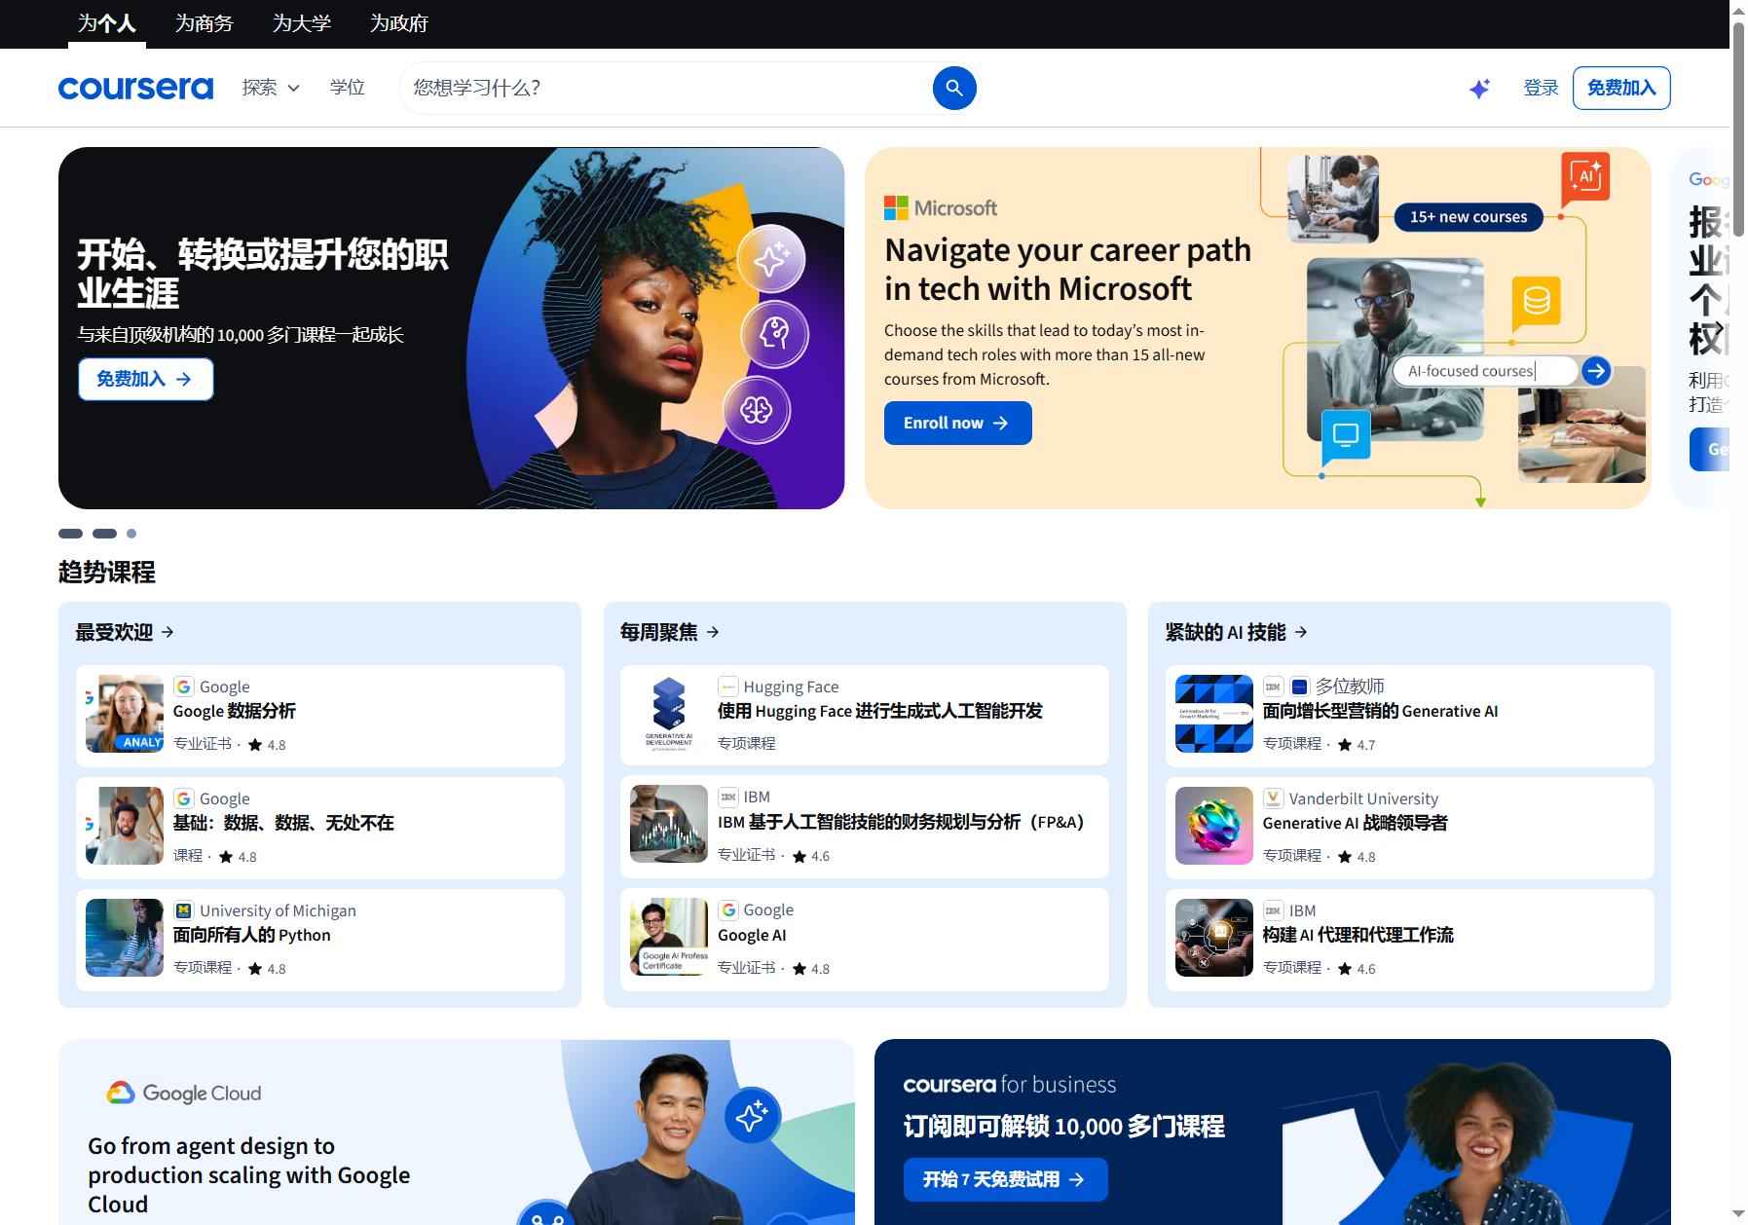Click the 免费加入 button on the hero banner

click(x=145, y=379)
